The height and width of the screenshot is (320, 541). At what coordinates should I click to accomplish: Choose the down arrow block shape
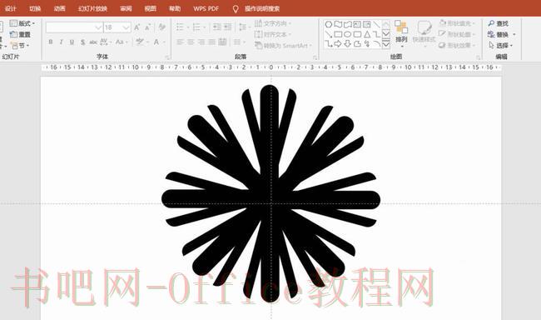[x=347, y=43]
